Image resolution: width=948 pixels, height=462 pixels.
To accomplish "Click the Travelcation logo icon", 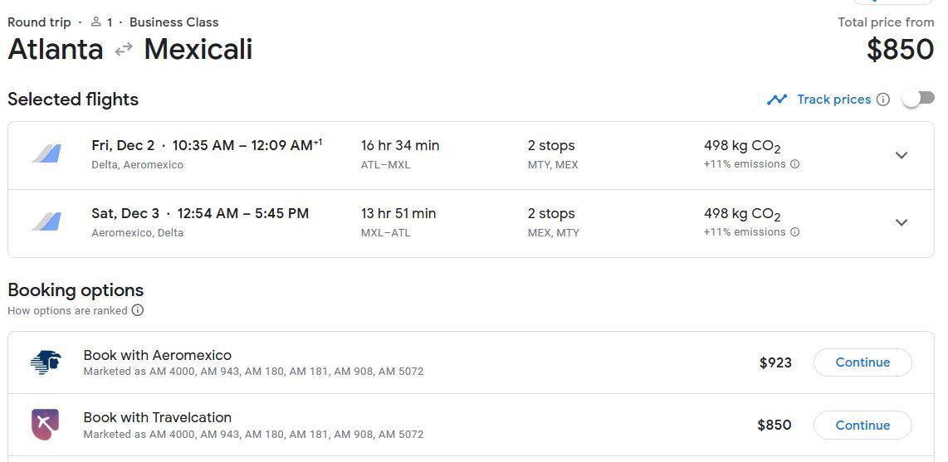I will pos(46,425).
